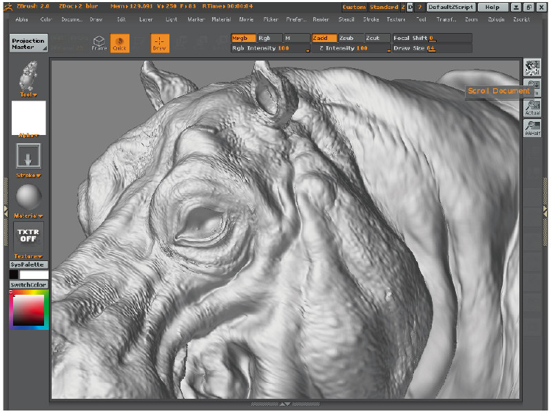Select the hippo Tool thumbnail icon

[x=29, y=74]
